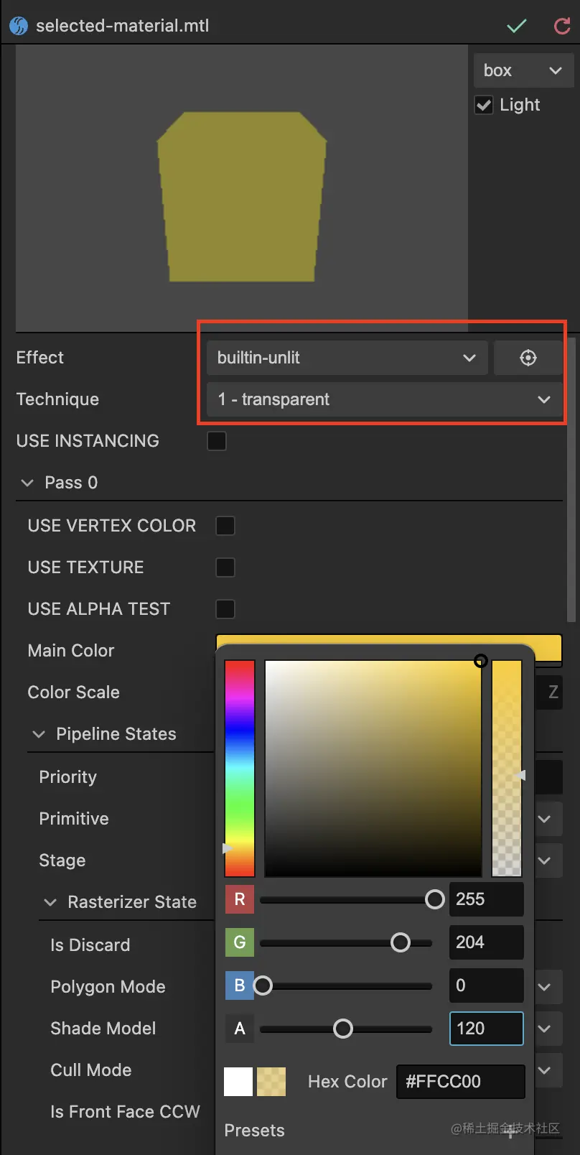580x1155 pixels.
Task: Click the red reset arrow icon
Action: pos(562,26)
